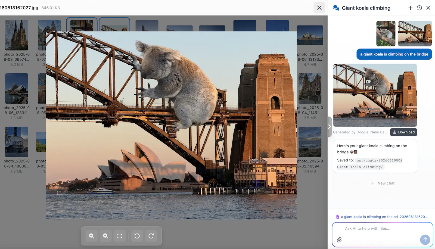This screenshot has height=249, width=435.
Task: Open the koala source photo attachment
Action: [x=386, y=33]
